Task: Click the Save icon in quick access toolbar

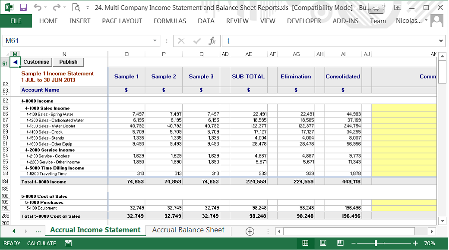Action: (23, 7)
